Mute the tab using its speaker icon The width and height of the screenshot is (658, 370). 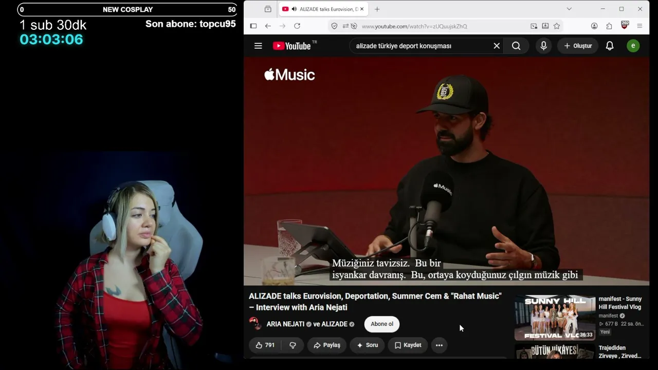[x=294, y=9]
